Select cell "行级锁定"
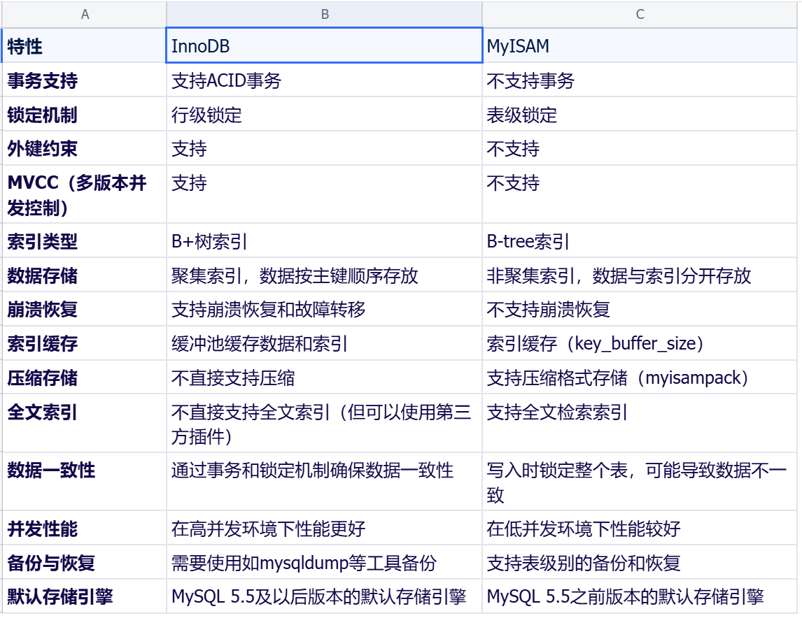This screenshot has width=802, height=618. 324,115
